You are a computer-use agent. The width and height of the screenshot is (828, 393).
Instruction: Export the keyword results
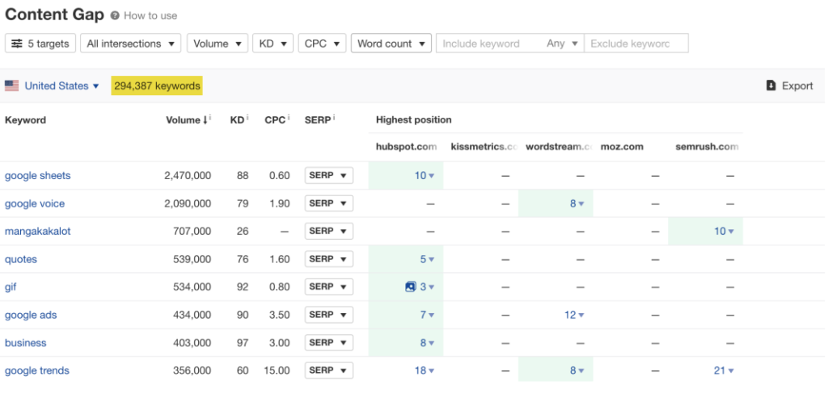pyautogui.click(x=790, y=86)
